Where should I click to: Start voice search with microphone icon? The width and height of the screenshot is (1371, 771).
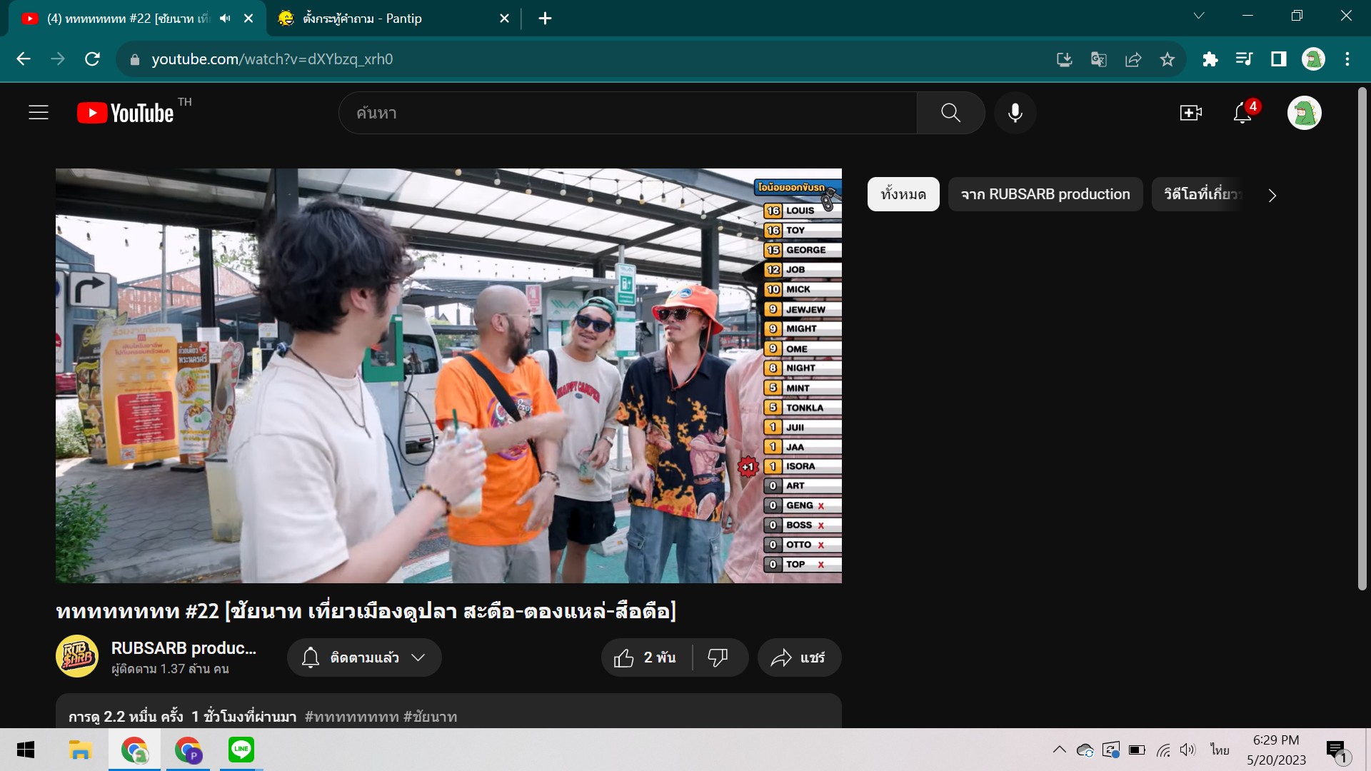tap(1015, 113)
